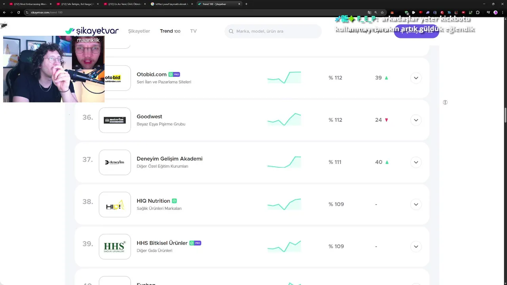Expand the HIQ Nutrition row chevron
This screenshot has width=507, height=285.
coord(416,205)
